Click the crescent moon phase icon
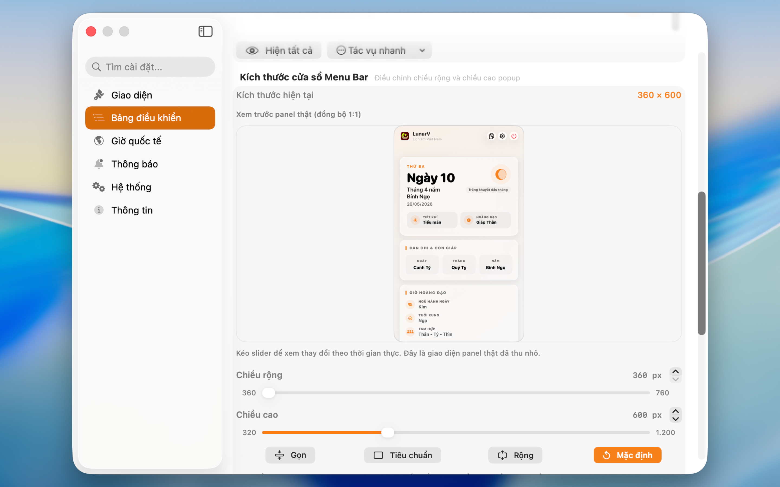 (x=501, y=174)
